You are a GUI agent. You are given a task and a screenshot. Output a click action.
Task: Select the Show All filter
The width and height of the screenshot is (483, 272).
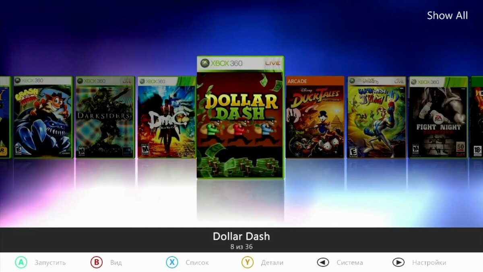[447, 16]
